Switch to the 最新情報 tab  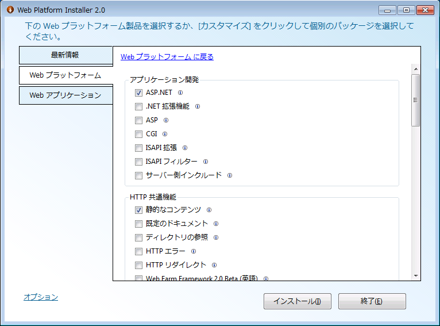66,55
